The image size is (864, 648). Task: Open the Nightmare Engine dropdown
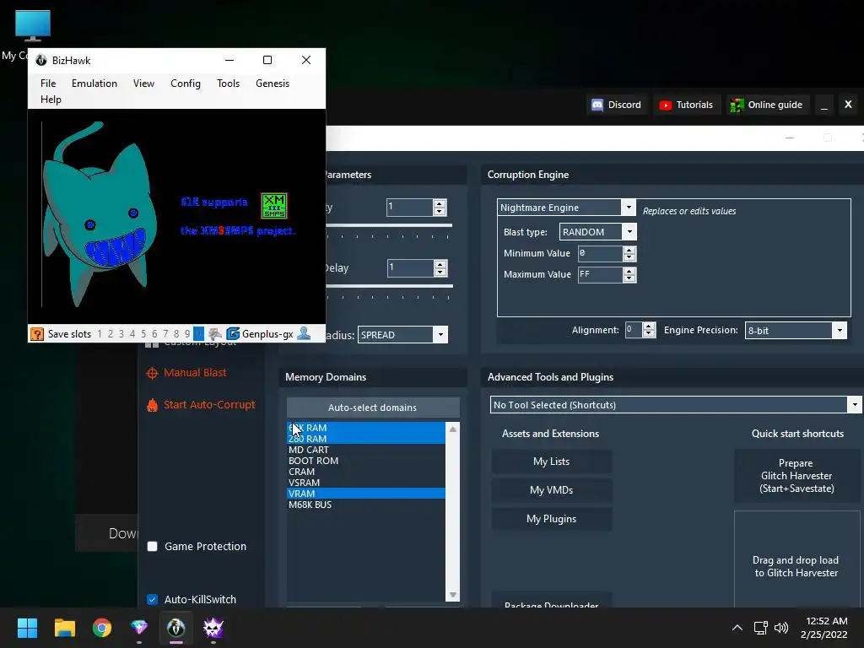point(628,208)
